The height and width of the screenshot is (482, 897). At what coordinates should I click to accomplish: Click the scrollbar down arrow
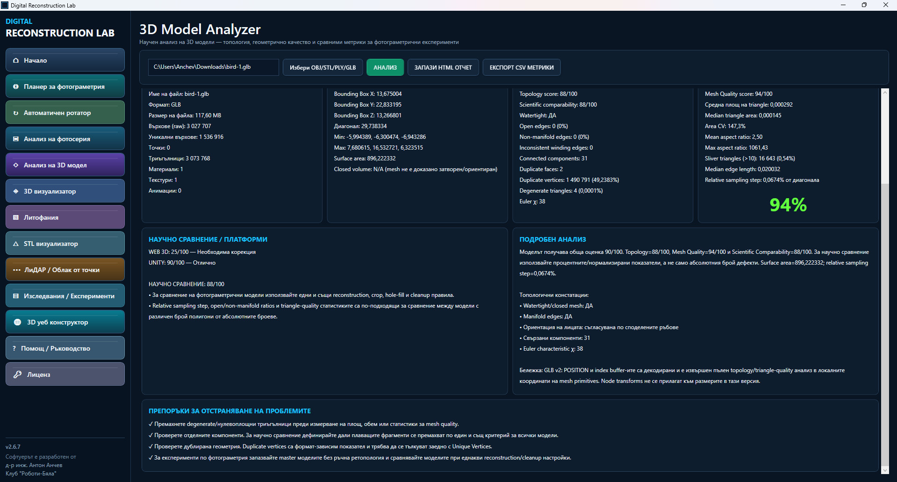click(885, 470)
